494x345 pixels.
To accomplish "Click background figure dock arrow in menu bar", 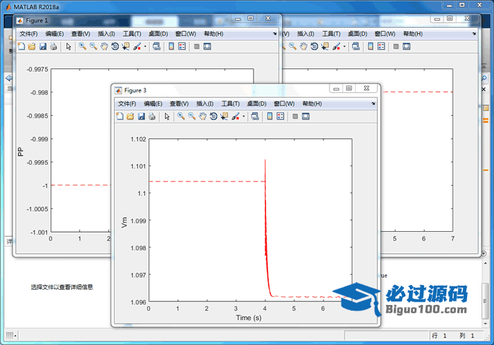I will coord(474,34).
